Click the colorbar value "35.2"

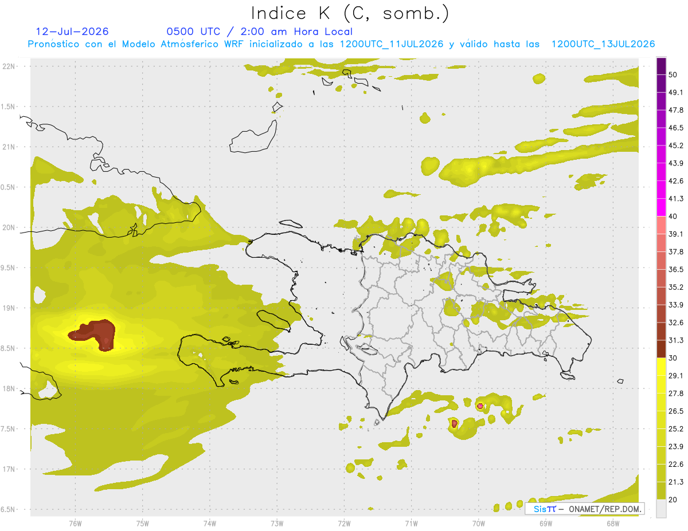point(676,287)
